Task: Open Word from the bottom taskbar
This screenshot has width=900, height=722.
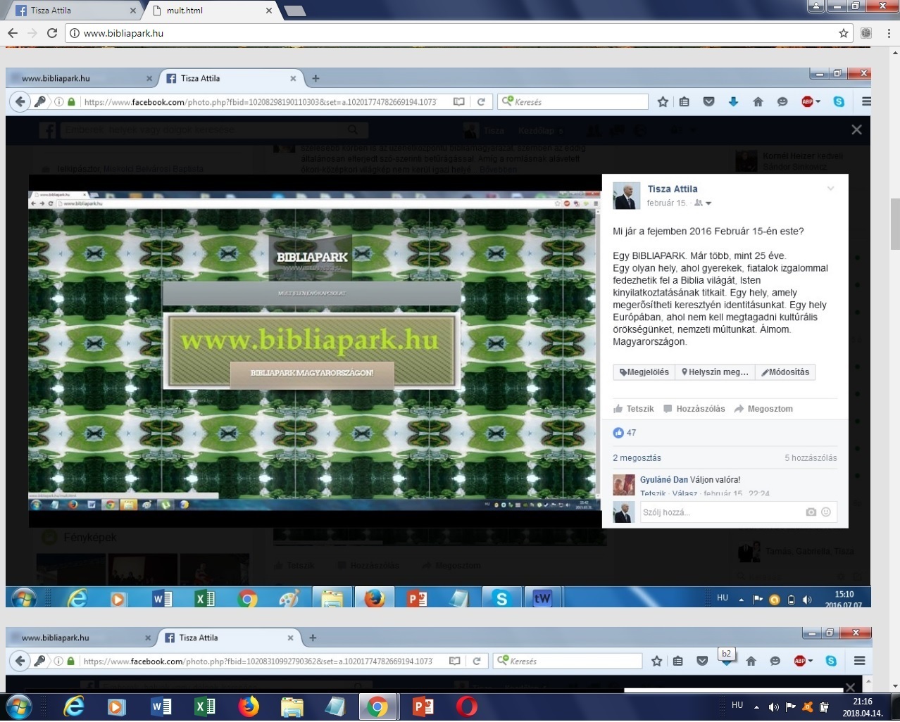Action: point(161,707)
